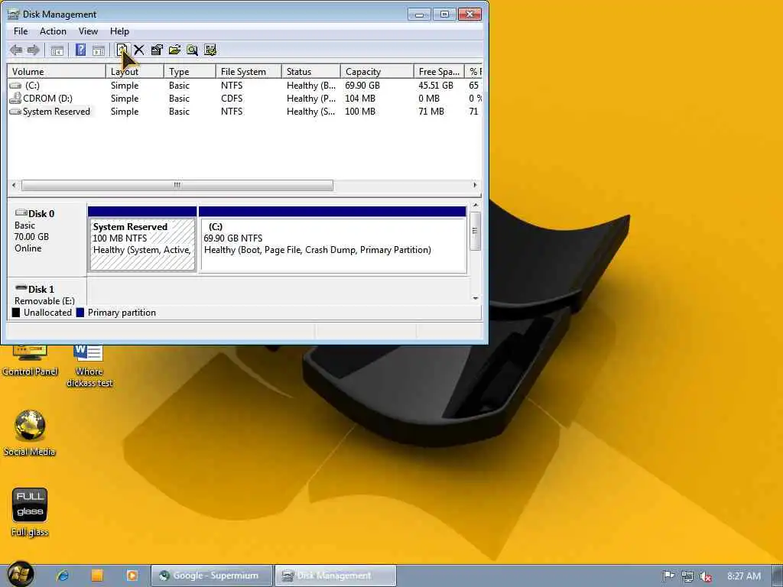Click the black Unallocated legend swatch
The height and width of the screenshot is (587, 783).
coord(16,313)
